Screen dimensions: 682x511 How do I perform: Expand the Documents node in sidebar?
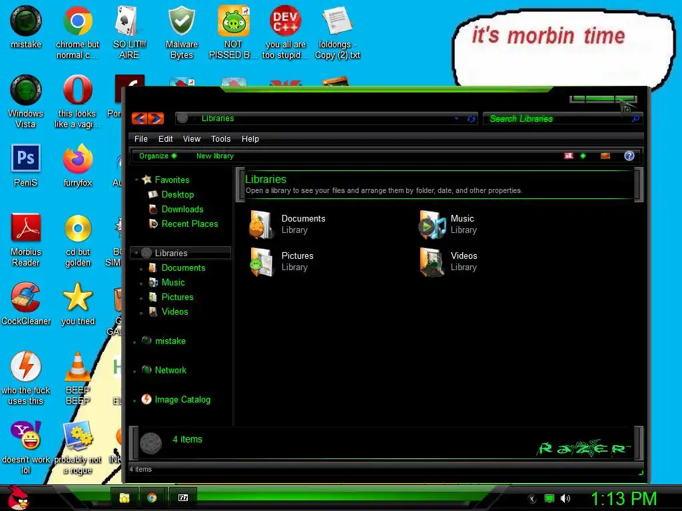click(x=141, y=269)
